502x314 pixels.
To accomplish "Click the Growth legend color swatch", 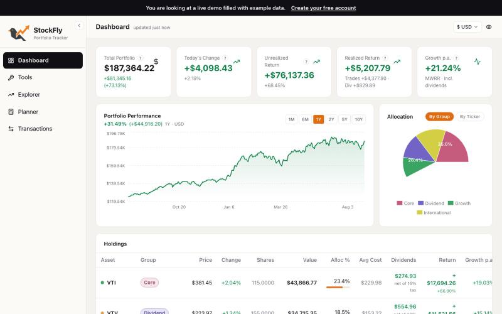I will 451,203.
